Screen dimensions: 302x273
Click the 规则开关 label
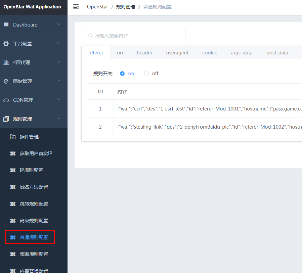[103, 74]
